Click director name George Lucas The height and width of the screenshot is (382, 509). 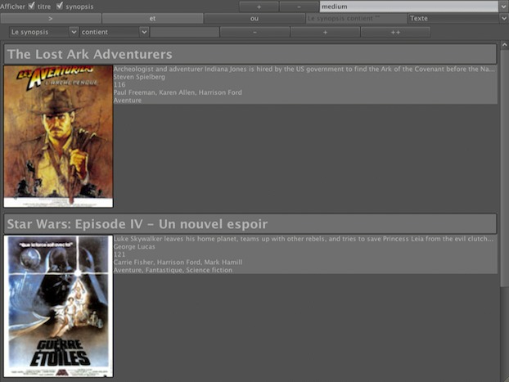[134, 247]
